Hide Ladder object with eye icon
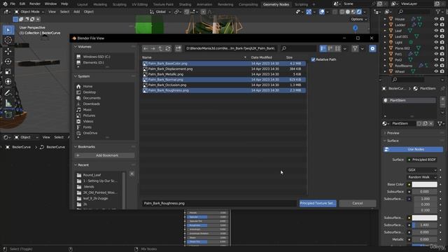448x252 pixels. pos(436,24)
